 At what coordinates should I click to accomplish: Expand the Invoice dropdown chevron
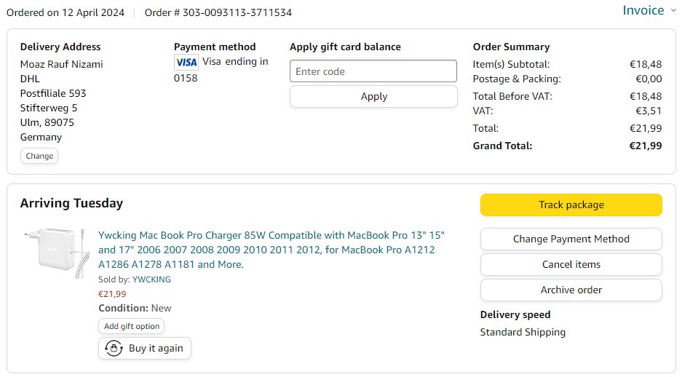pos(673,10)
